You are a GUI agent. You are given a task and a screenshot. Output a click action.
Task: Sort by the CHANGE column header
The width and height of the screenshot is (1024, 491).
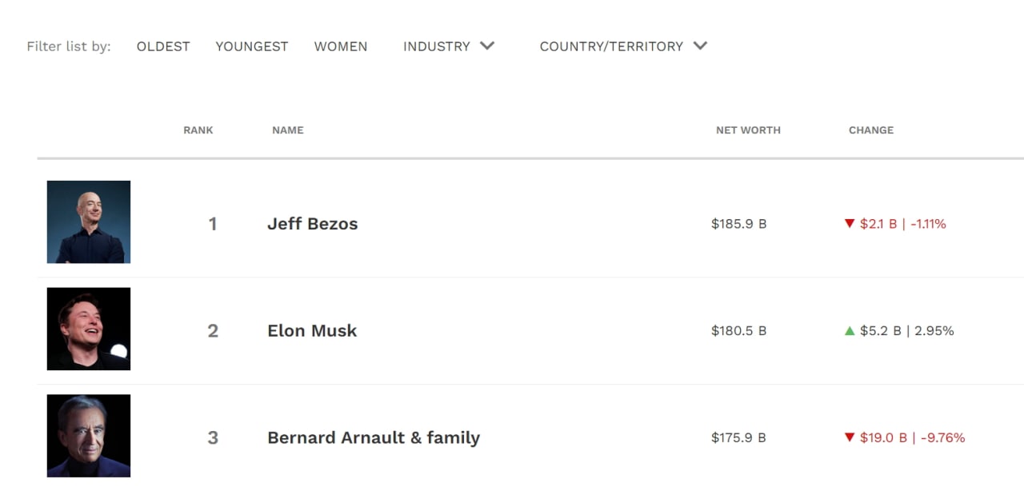[x=871, y=130]
